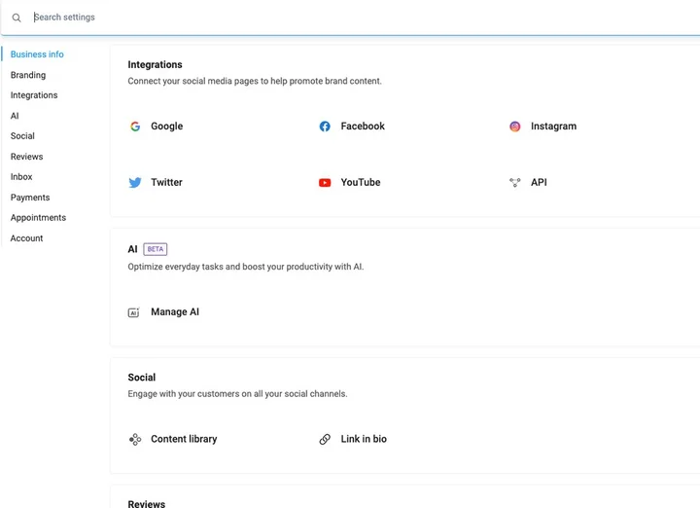Open Account settings in the sidebar
700x508 pixels.
tap(27, 238)
